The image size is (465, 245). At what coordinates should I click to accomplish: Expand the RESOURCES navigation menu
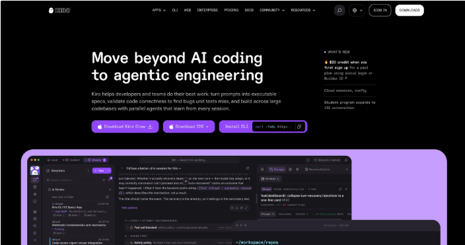click(303, 10)
